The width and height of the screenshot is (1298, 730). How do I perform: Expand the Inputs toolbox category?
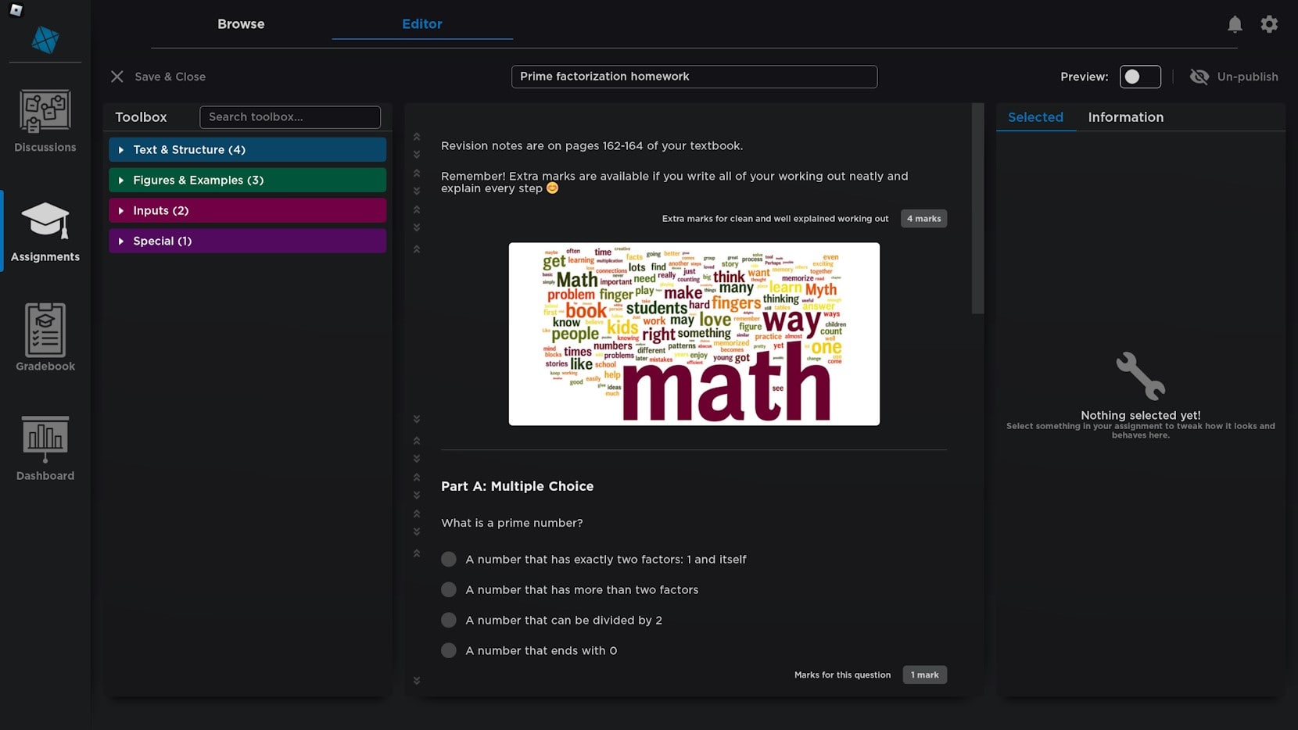pos(247,211)
